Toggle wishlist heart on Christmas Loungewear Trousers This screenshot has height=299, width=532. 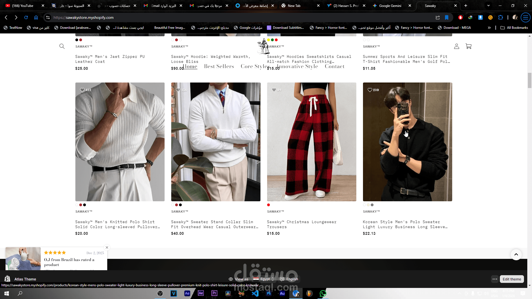point(274,90)
